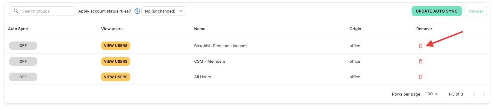Viewport: 493px width, 109px height.
Task: Sort by the Origin column header
Action: tap(355, 29)
